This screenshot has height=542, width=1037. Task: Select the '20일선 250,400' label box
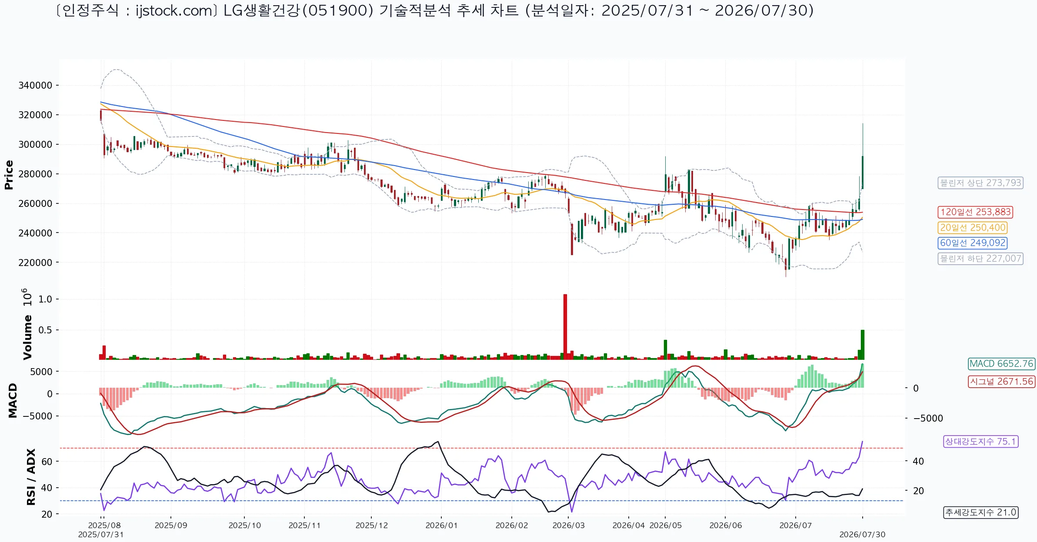pyautogui.click(x=972, y=228)
